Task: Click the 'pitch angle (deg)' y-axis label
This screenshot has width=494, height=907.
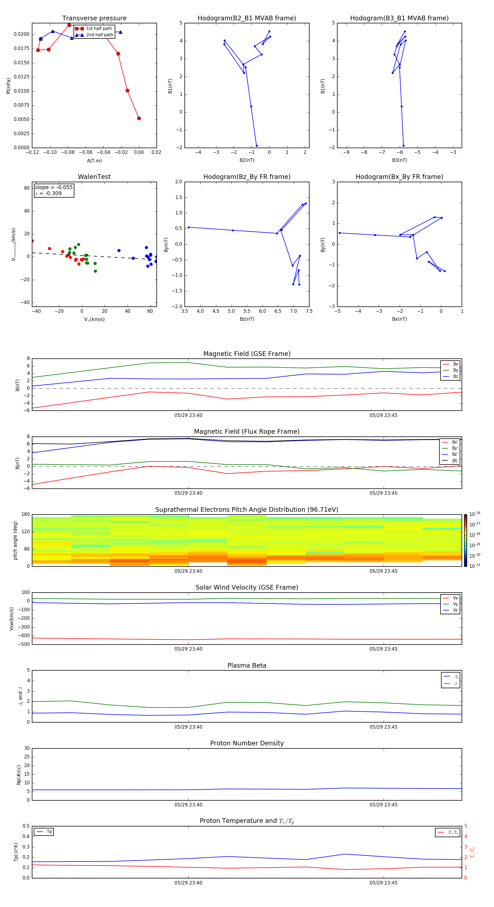Action: click(15, 540)
